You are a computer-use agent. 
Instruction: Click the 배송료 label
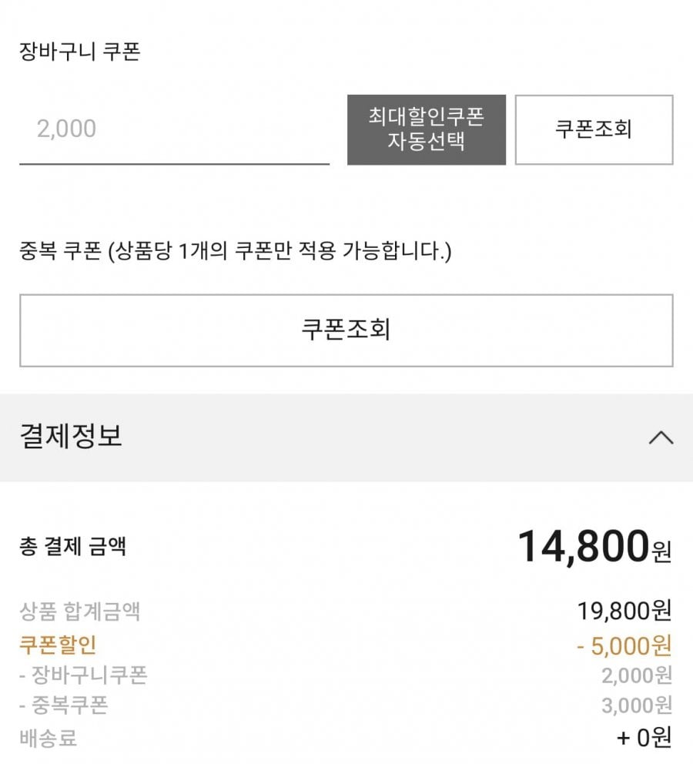tap(48, 738)
